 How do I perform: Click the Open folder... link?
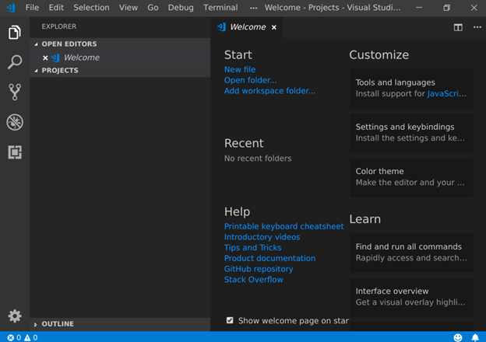[251, 80]
